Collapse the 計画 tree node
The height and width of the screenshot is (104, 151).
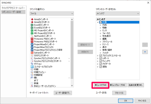[98, 22]
